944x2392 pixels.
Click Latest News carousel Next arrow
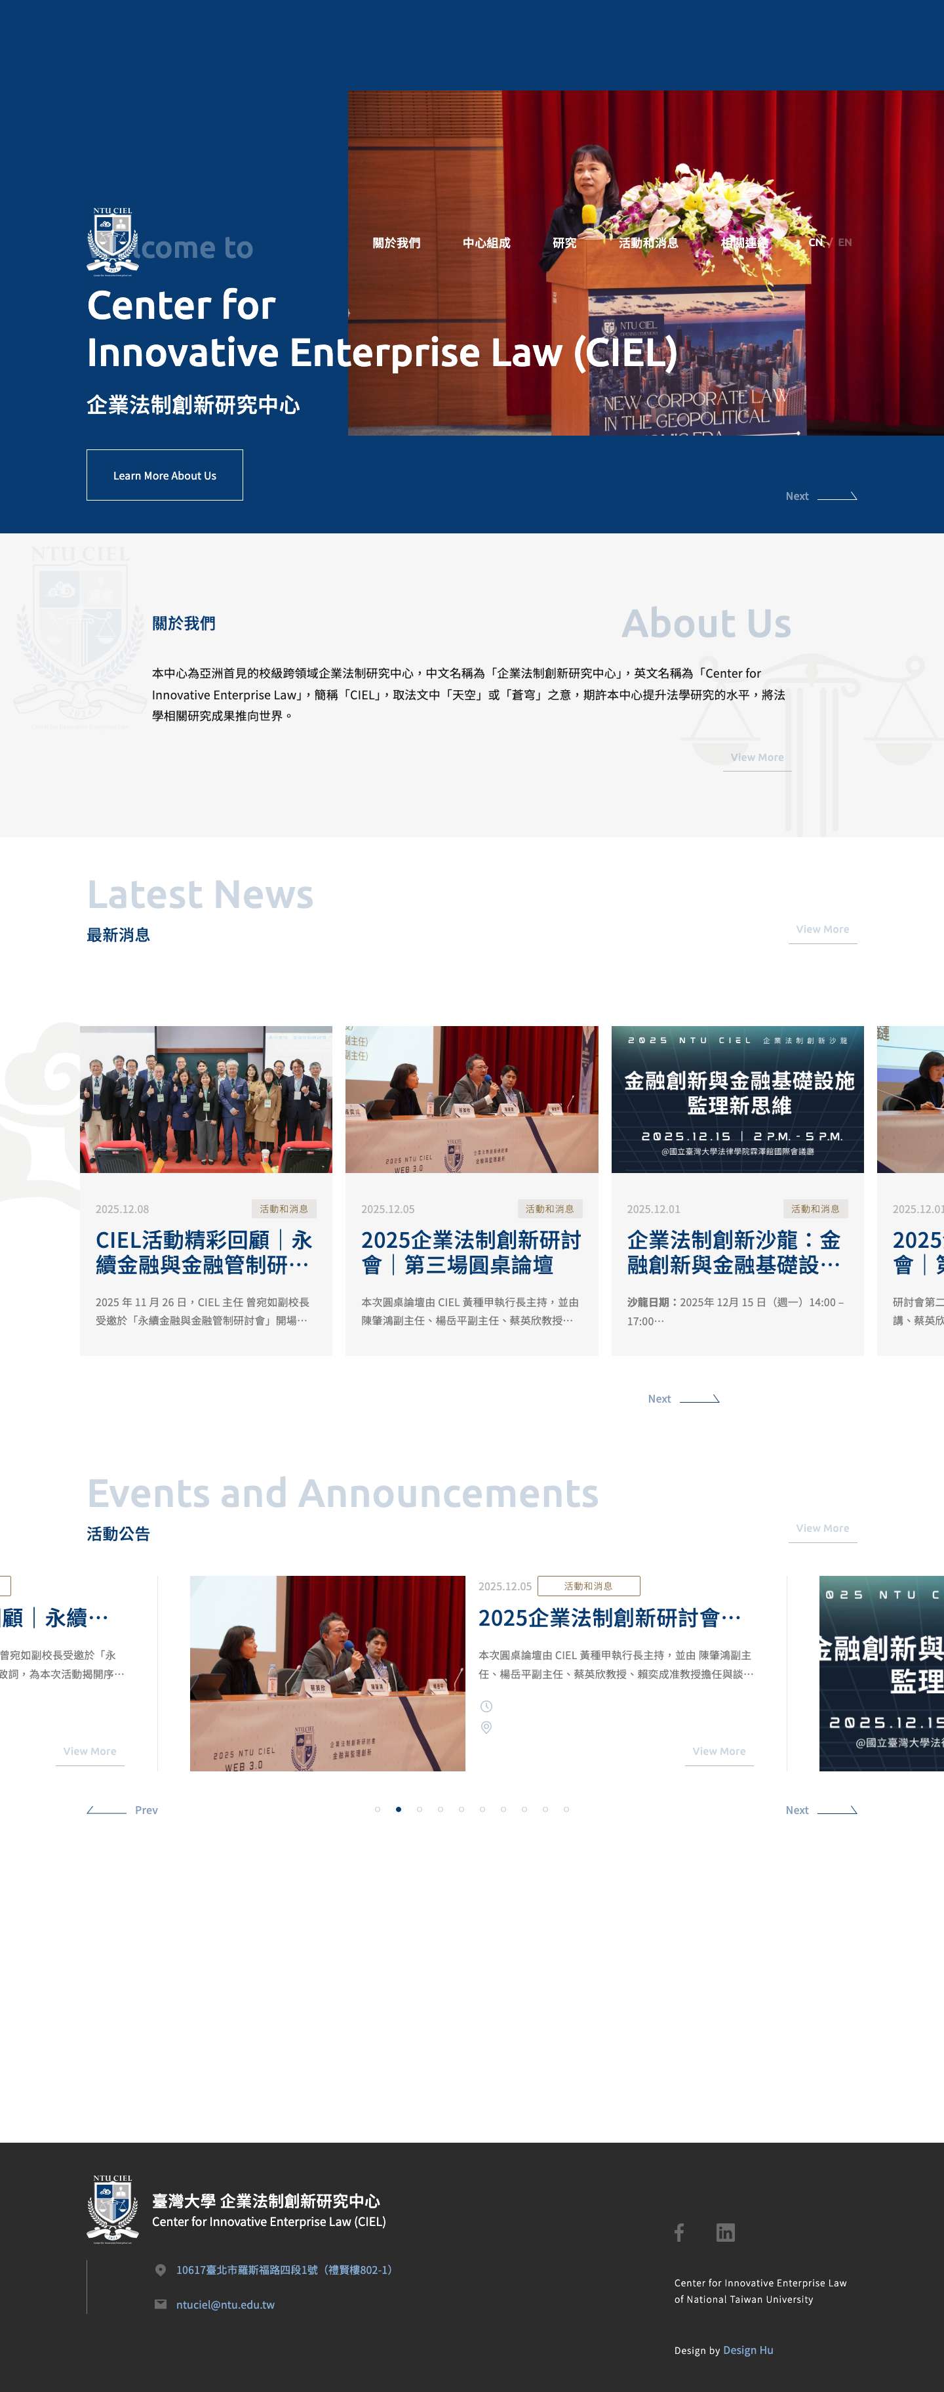(683, 1399)
